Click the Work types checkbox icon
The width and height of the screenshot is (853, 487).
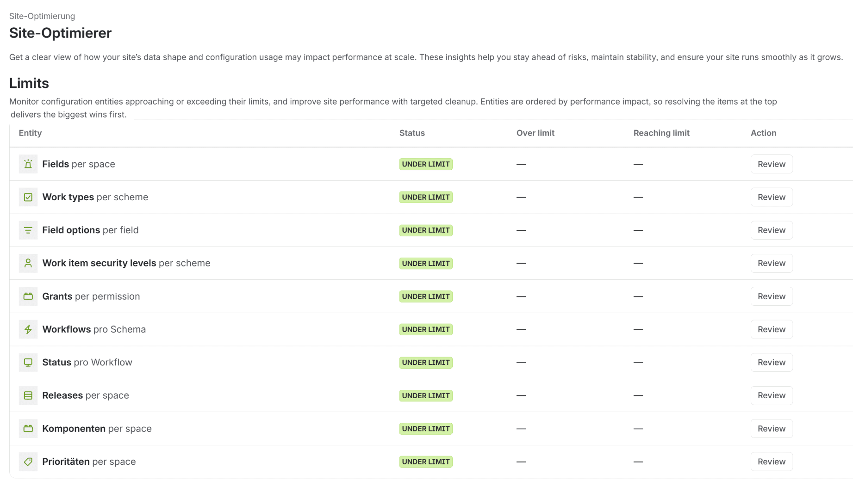28,197
